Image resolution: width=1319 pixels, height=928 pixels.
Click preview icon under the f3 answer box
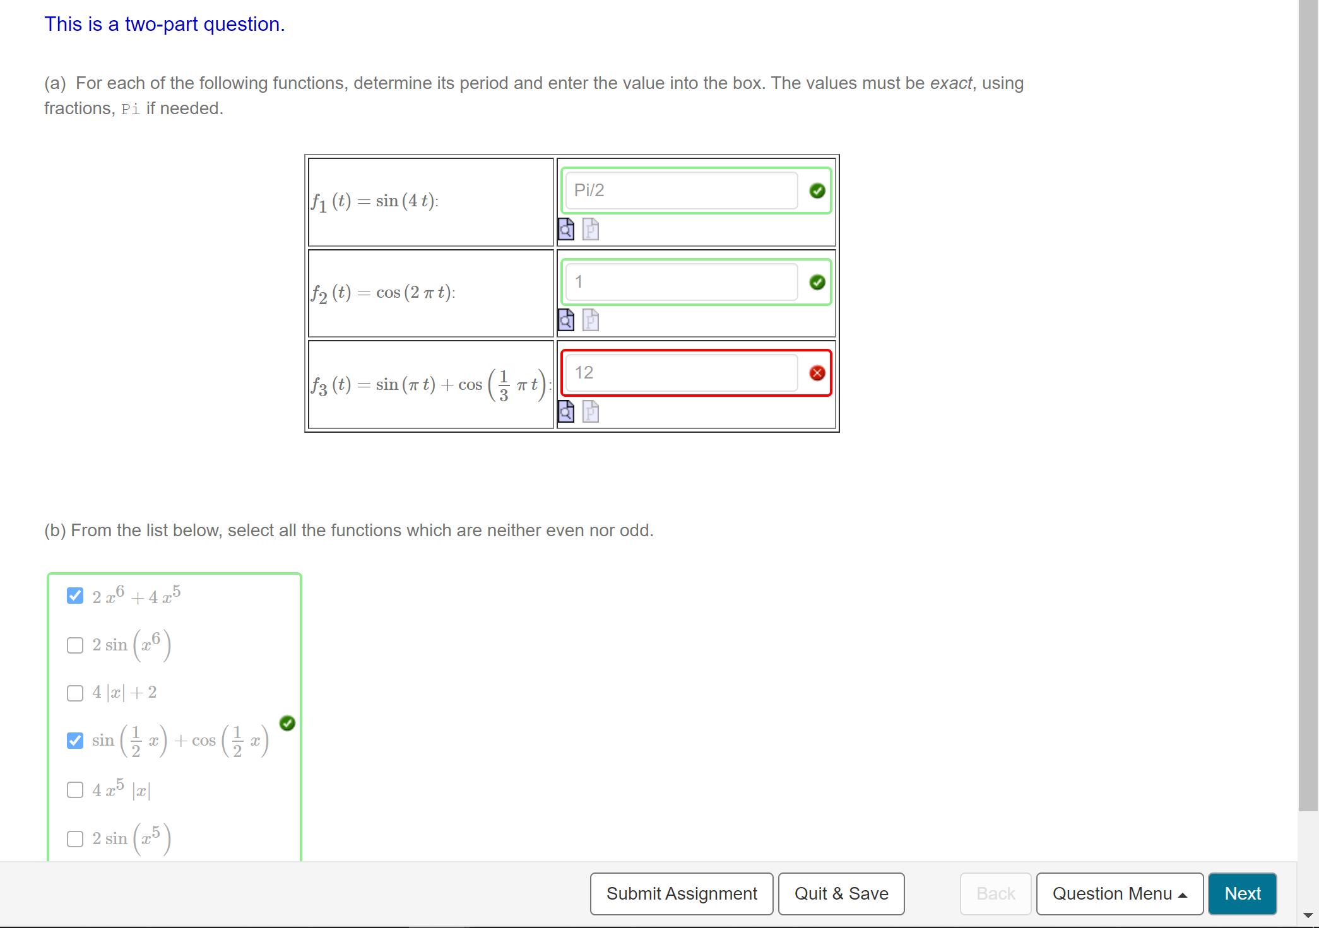point(566,411)
